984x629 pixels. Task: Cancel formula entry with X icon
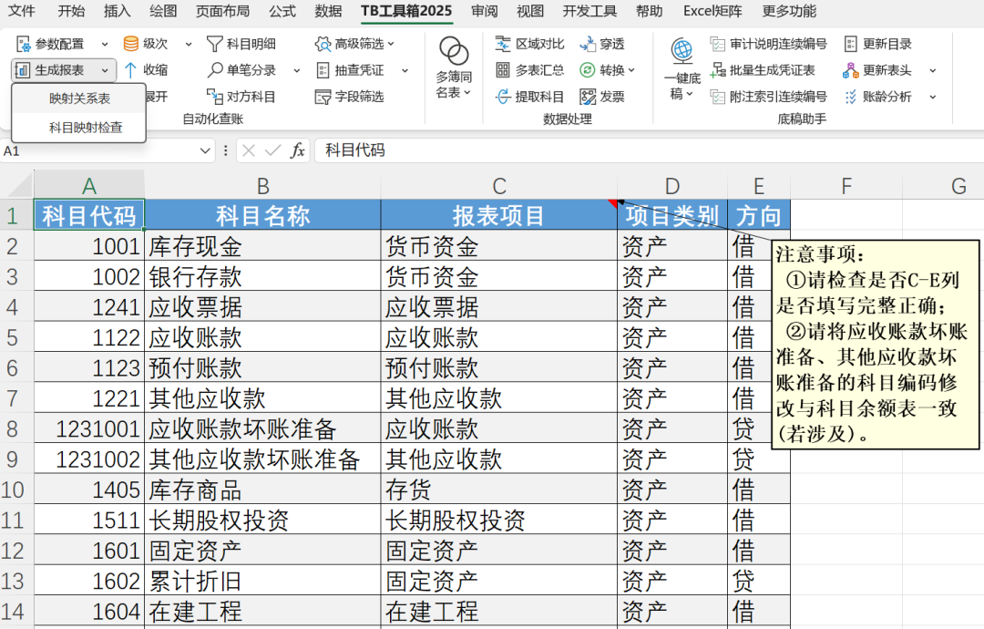249,150
